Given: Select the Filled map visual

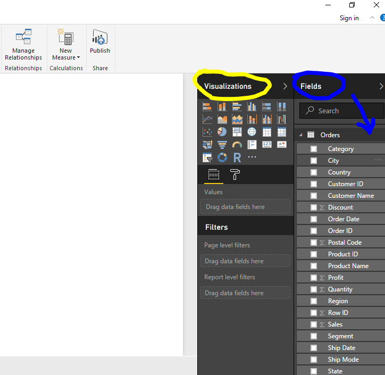Looking at the screenshot, I should tap(207, 145).
